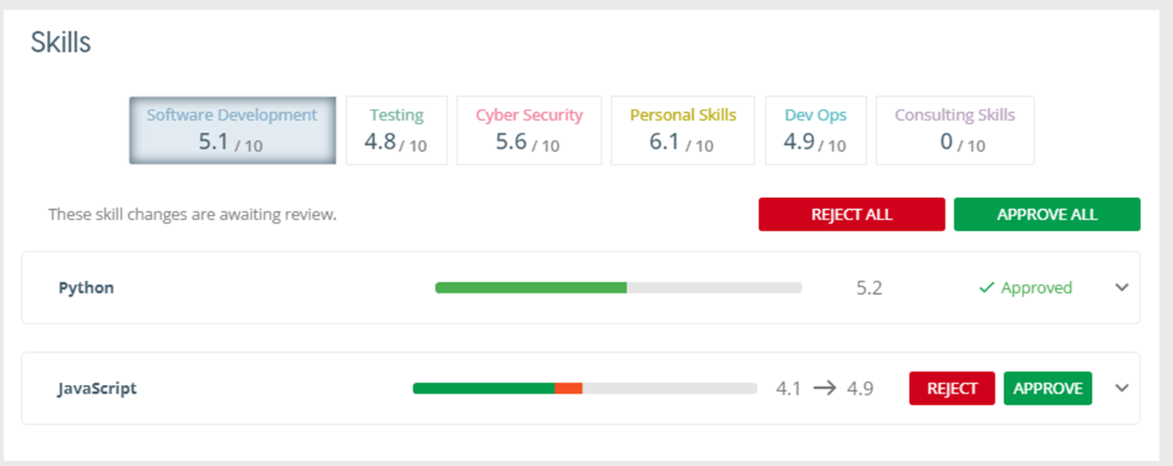Screen dimensions: 1173x466
Task: Reject the JavaScript skill change
Action: pos(952,388)
